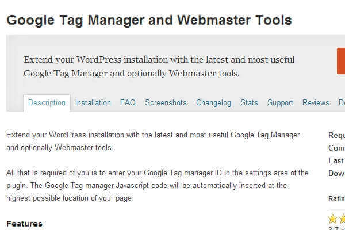
Task: Open the Description tab
Action: (47, 103)
